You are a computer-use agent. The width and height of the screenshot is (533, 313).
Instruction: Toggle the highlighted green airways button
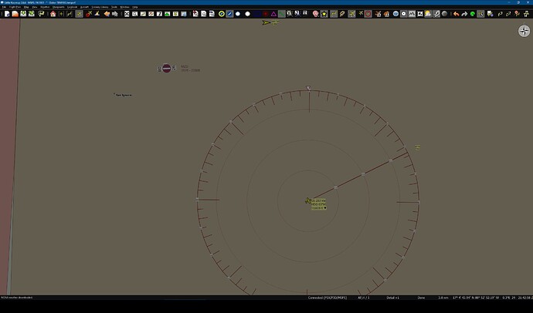point(282,14)
